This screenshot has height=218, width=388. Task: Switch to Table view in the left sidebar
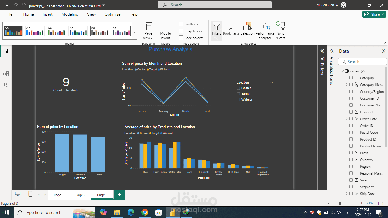click(x=6, y=62)
